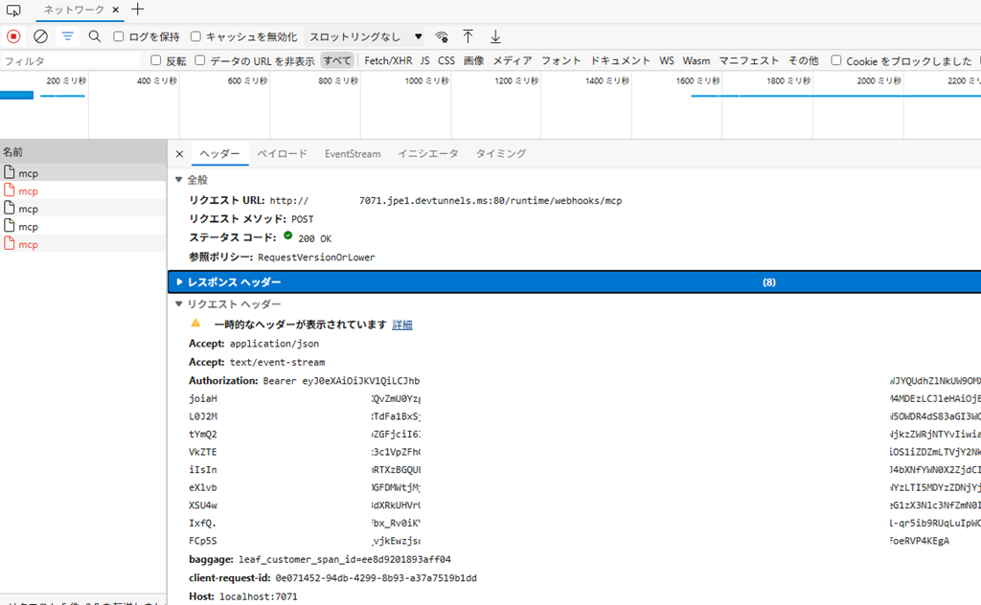The image size is (981, 605).
Task: Click the client-request-id header value
Action: coord(376,578)
